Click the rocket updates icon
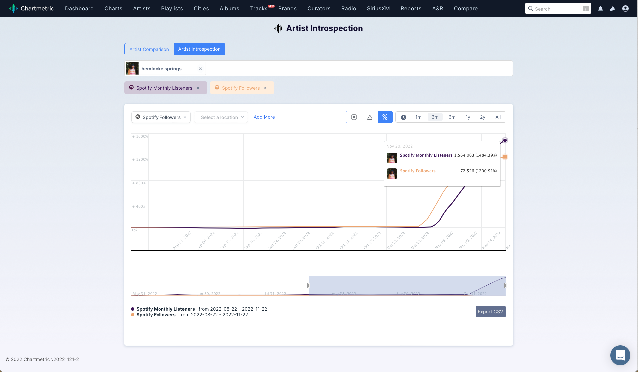Image resolution: width=638 pixels, height=372 pixels. pos(612,9)
